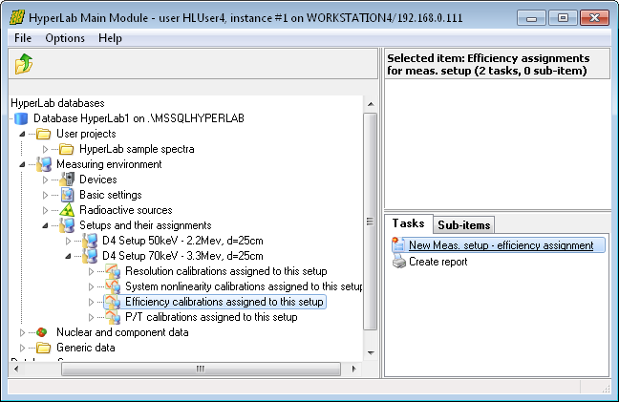The image size is (619, 402).
Task: Click the folder up-arrow toolbar icon
Action: pos(24,64)
